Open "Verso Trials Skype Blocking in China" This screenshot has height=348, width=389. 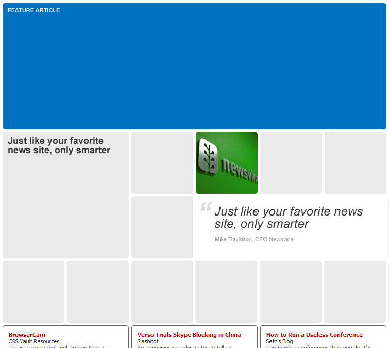(189, 335)
